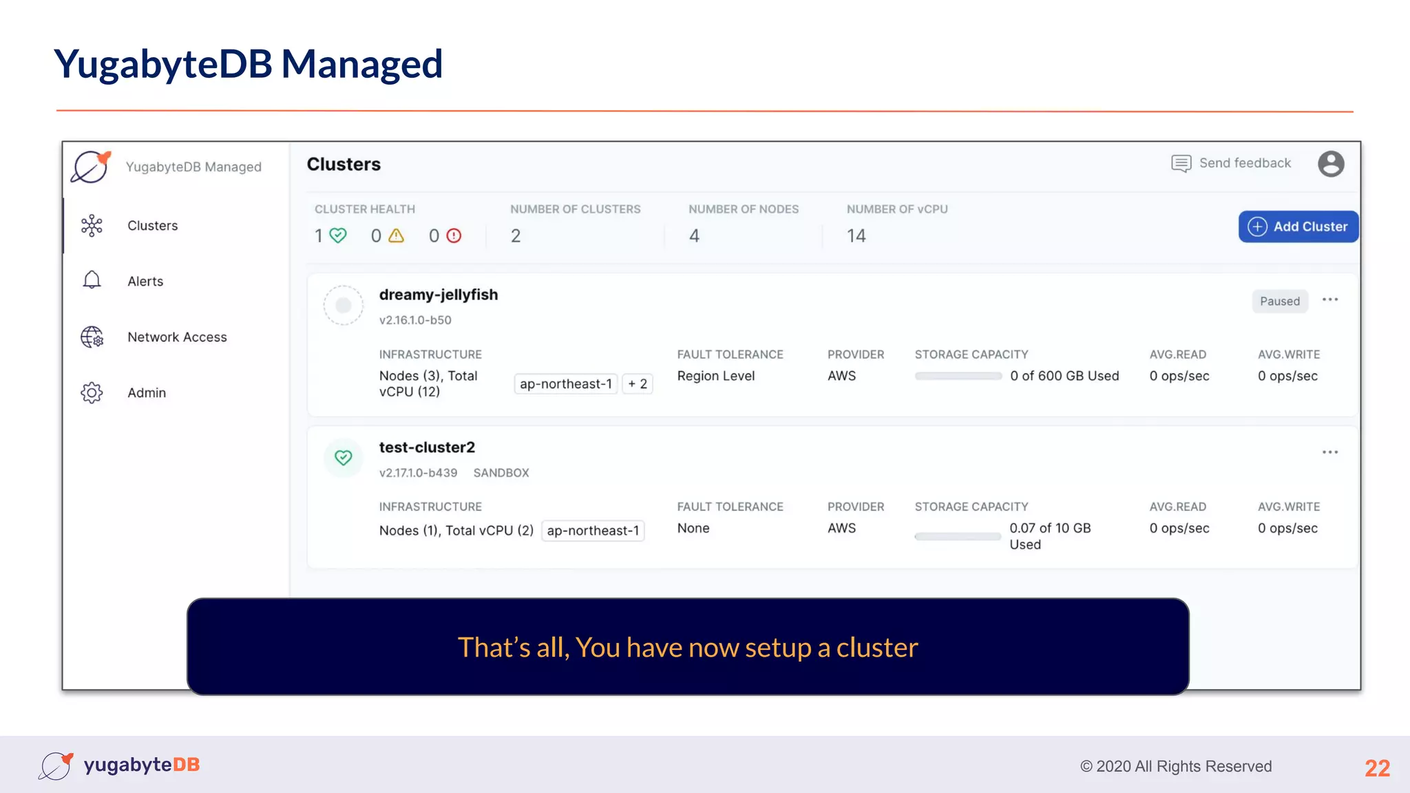Click the red error health icon
The width and height of the screenshot is (1410, 793).
click(x=454, y=235)
